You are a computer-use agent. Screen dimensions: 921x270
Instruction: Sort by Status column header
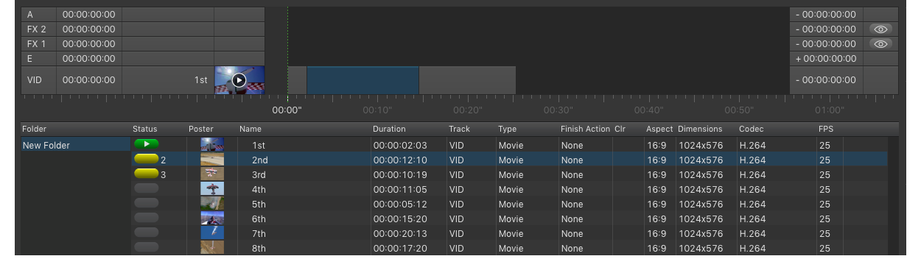pyautogui.click(x=145, y=129)
